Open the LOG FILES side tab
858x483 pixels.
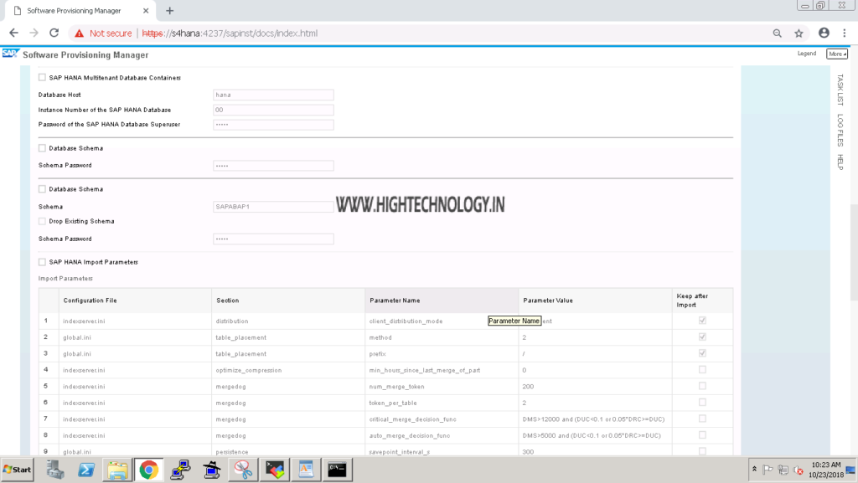[x=840, y=130]
